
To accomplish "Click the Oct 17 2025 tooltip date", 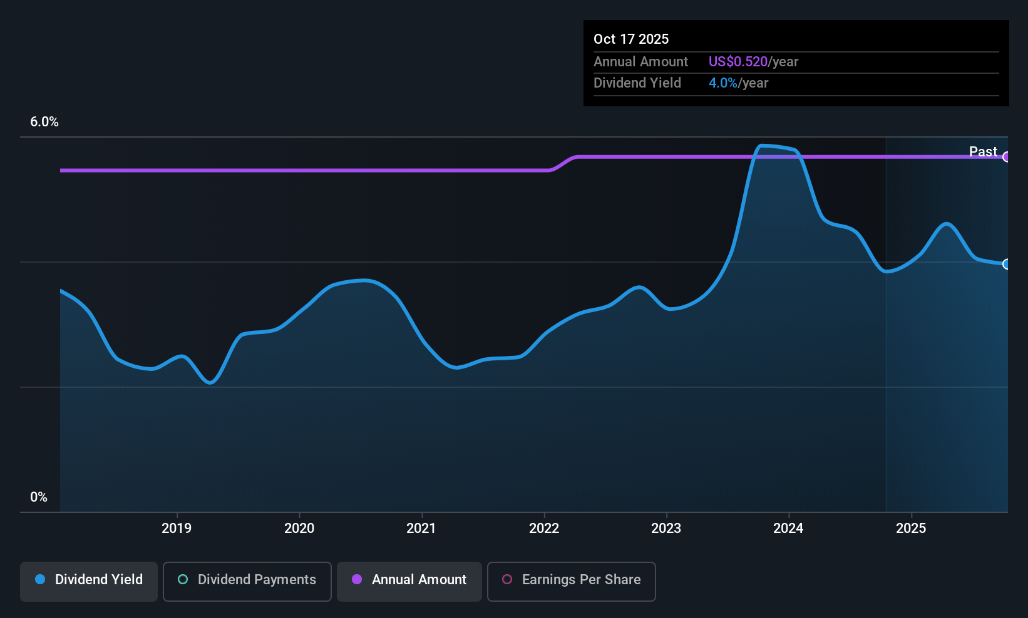I will point(631,39).
